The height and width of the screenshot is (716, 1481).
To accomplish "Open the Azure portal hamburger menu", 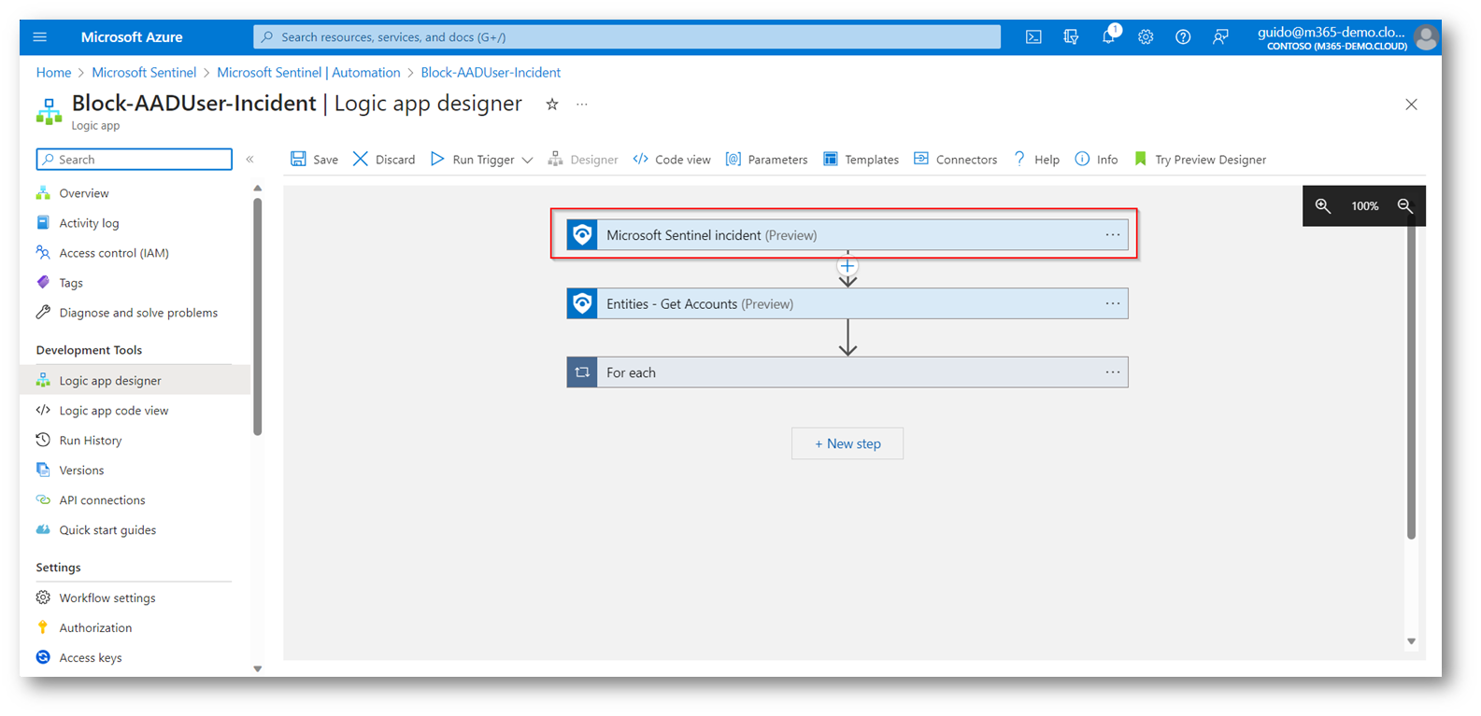I will point(39,37).
